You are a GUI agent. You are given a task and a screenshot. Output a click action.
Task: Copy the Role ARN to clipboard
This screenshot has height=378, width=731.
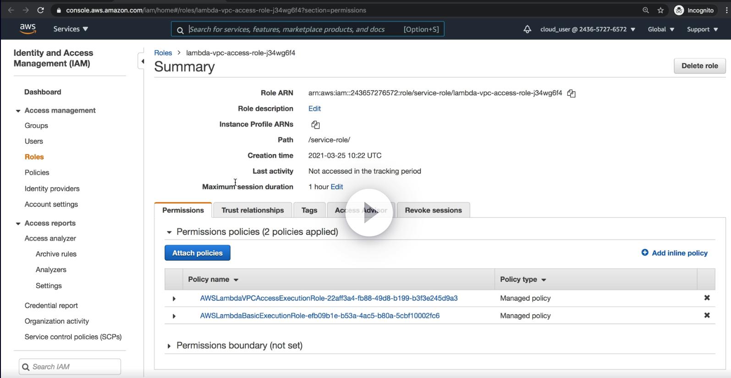571,93
